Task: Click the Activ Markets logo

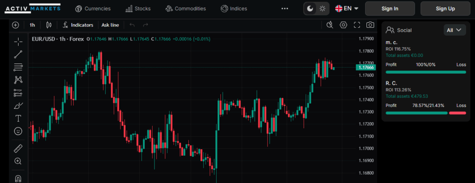Action: 32,8
